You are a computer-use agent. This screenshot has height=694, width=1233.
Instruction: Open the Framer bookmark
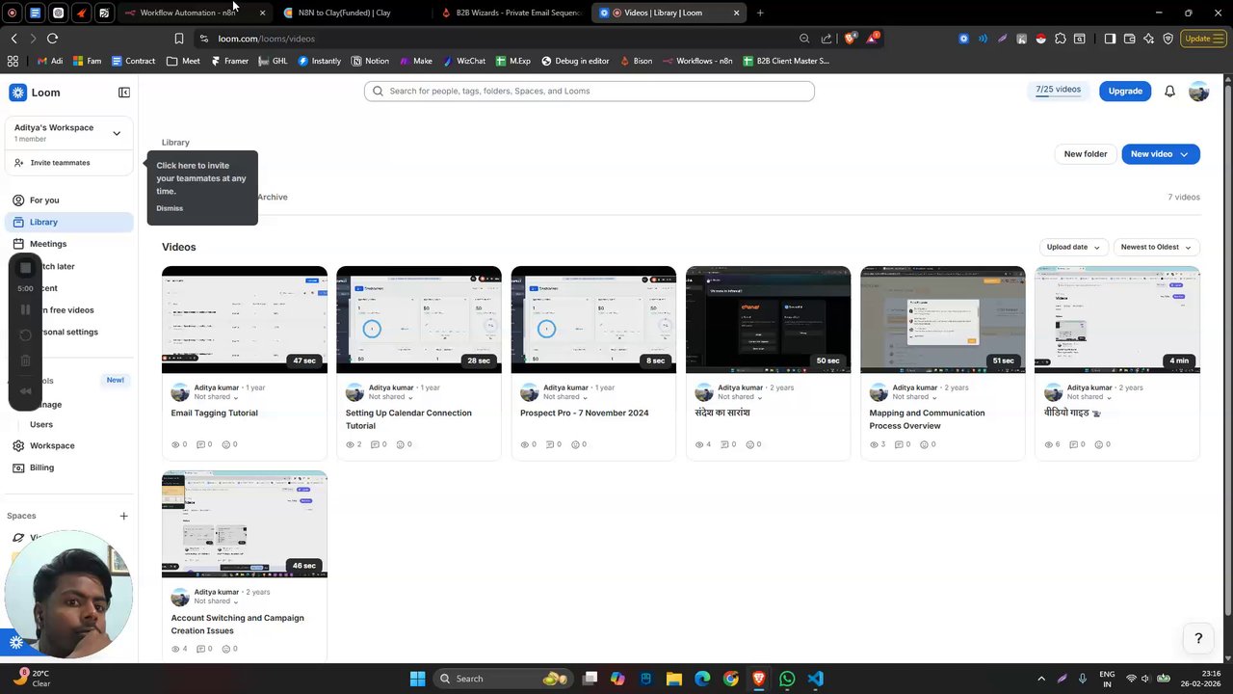(229, 61)
